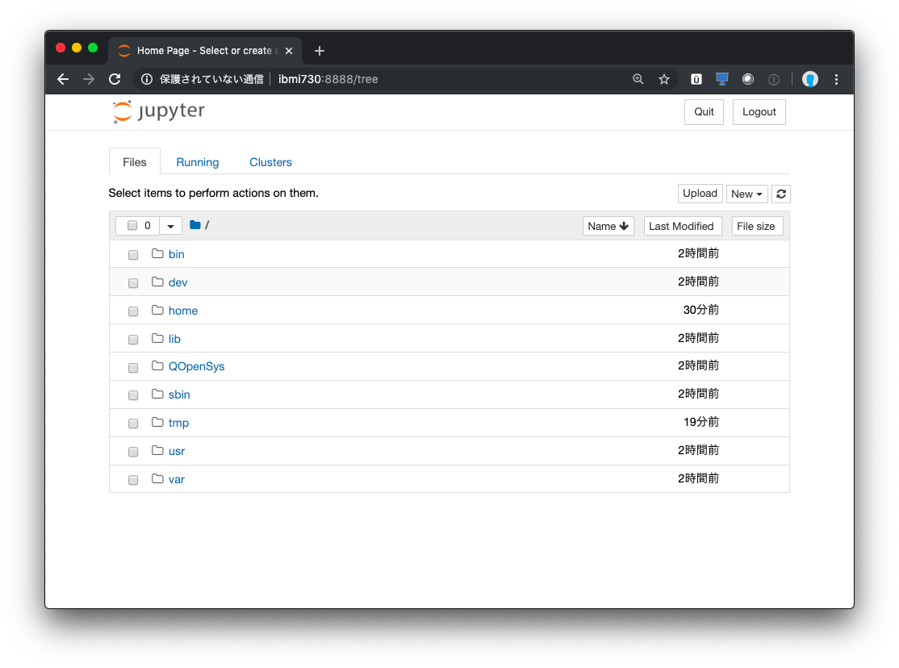
Task: Open the browser zoom magnifier icon
Action: (x=638, y=79)
